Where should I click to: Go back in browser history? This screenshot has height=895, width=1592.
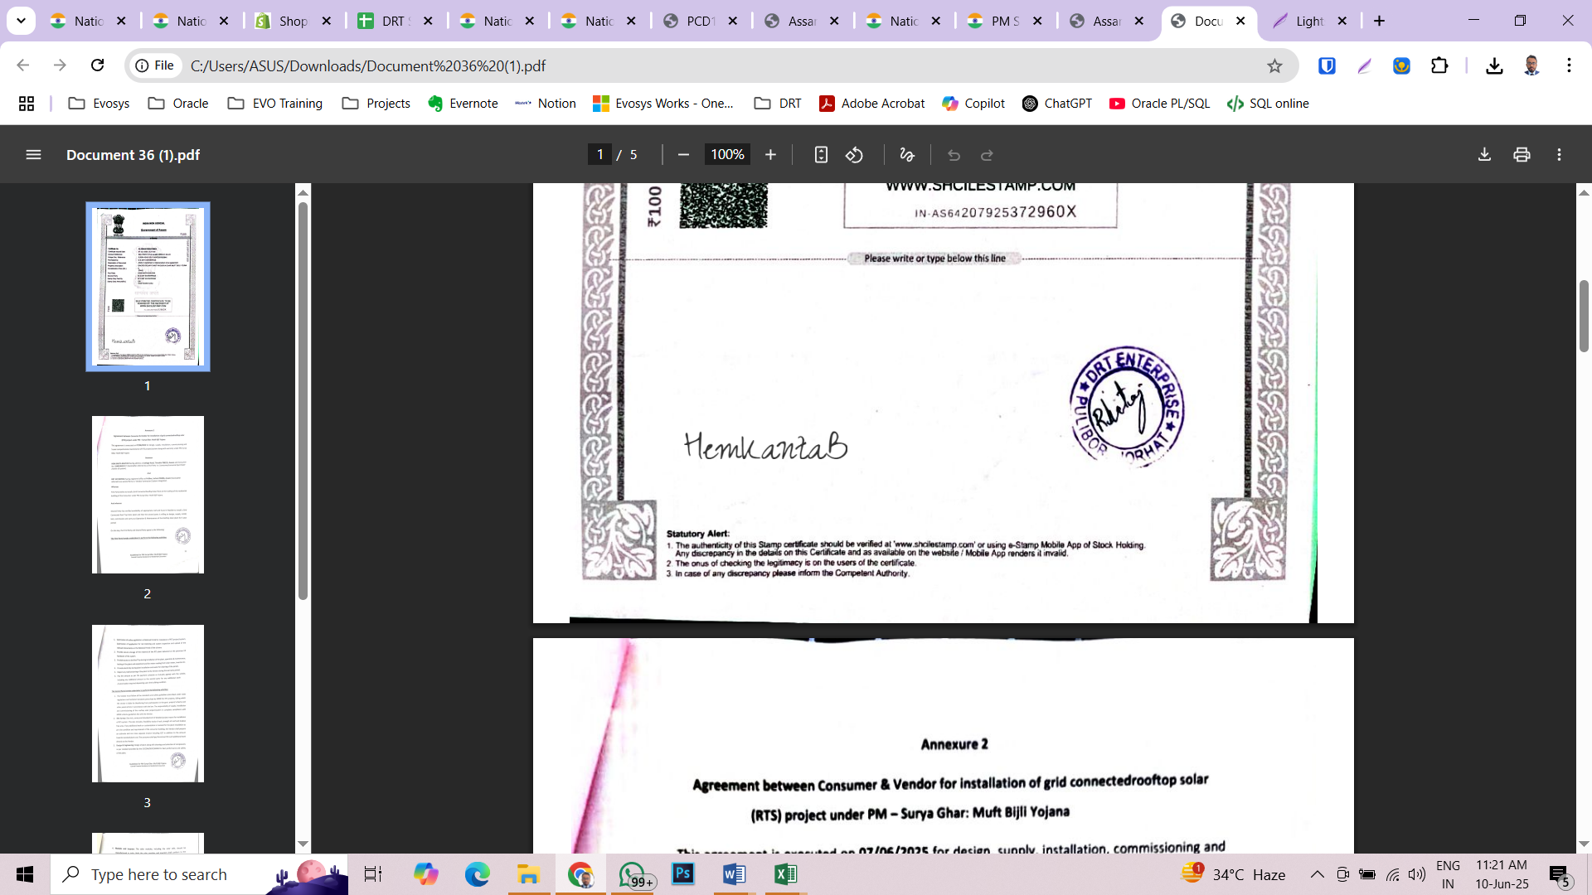[x=23, y=65]
